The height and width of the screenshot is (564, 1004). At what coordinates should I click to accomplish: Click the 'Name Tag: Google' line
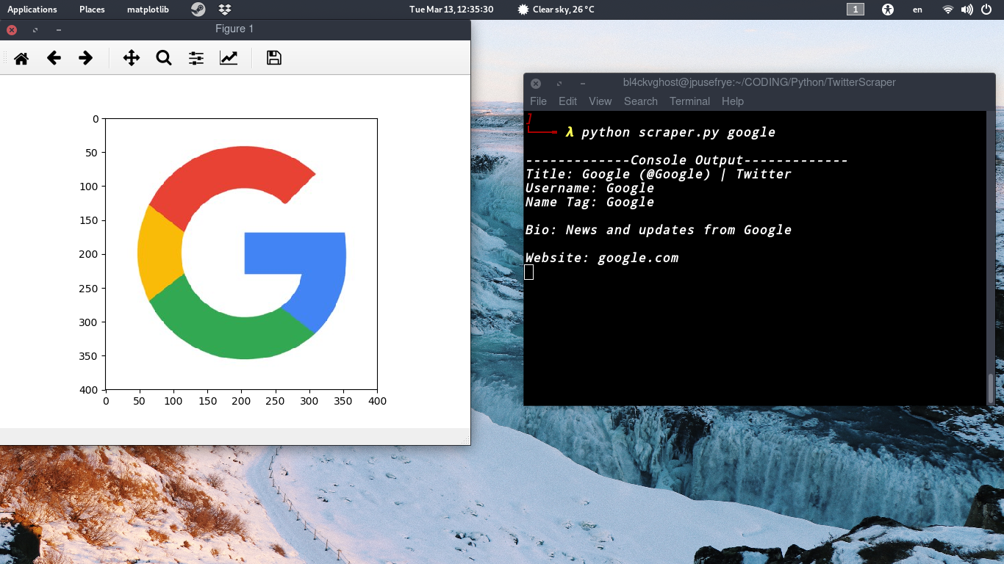[x=589, y=202]
